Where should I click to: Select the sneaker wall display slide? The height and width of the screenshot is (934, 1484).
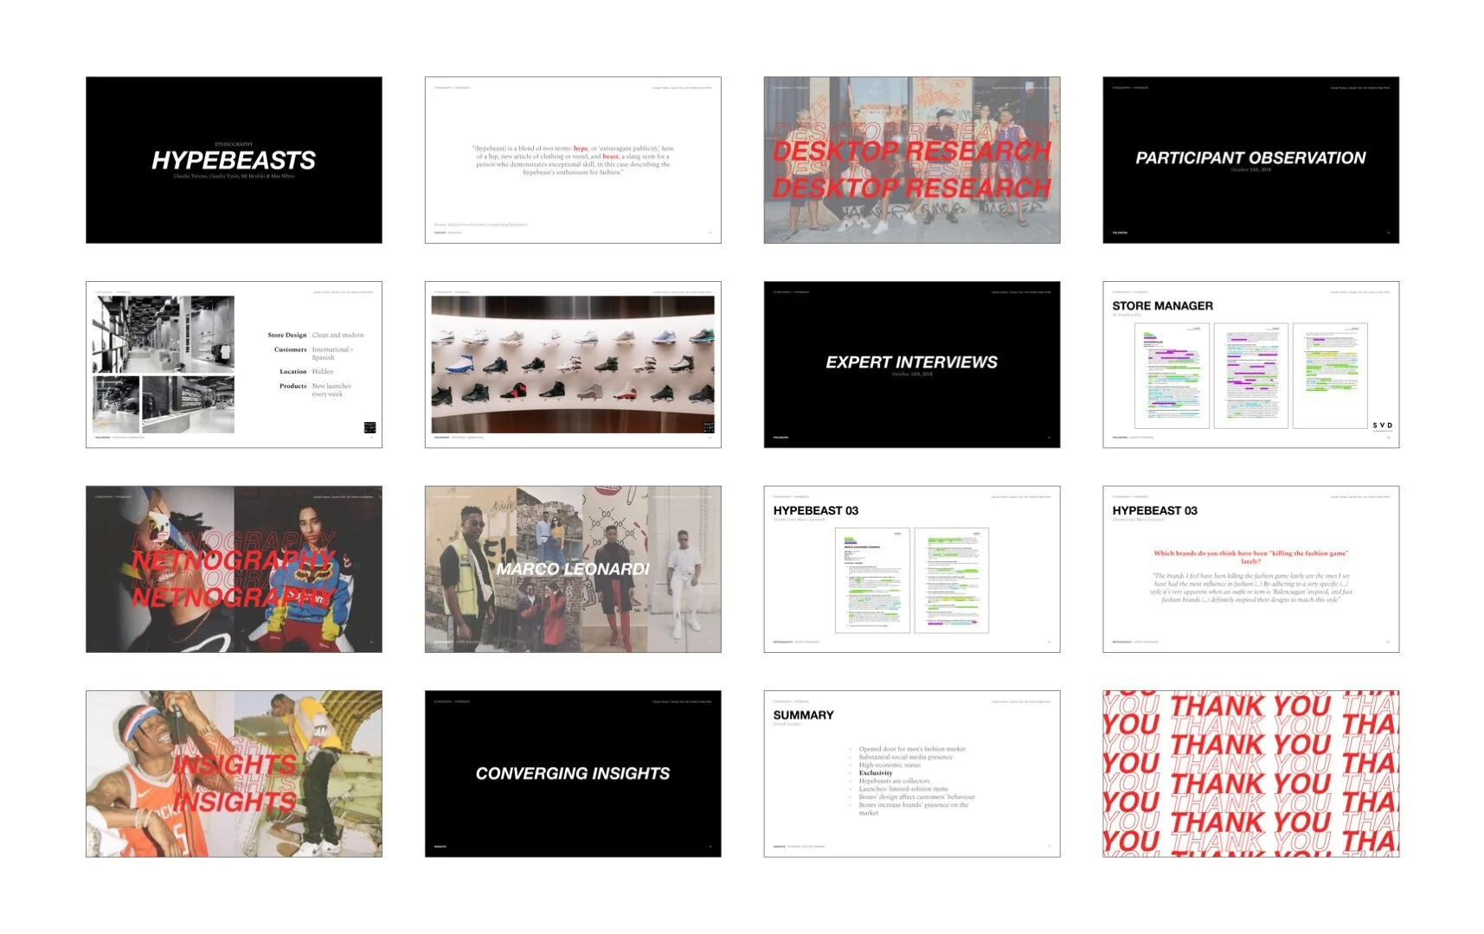pyautogui.click(x=573, y=364)
